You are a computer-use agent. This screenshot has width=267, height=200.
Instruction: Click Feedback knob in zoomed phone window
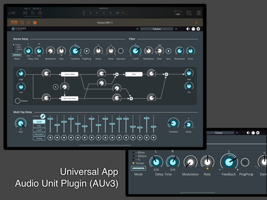point(229,162)
